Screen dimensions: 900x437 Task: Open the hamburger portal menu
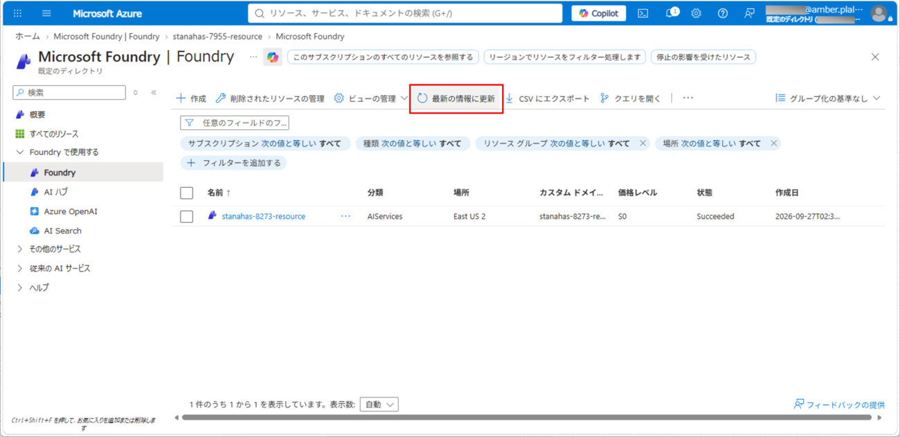tap(46, 13)
